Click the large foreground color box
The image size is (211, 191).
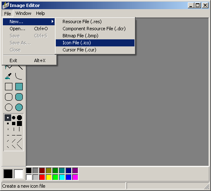(8, 174)
